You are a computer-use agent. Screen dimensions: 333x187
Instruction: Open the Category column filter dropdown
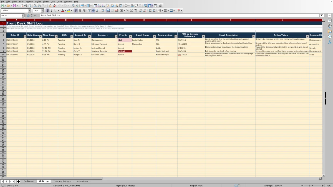click(x=116, y=36)
